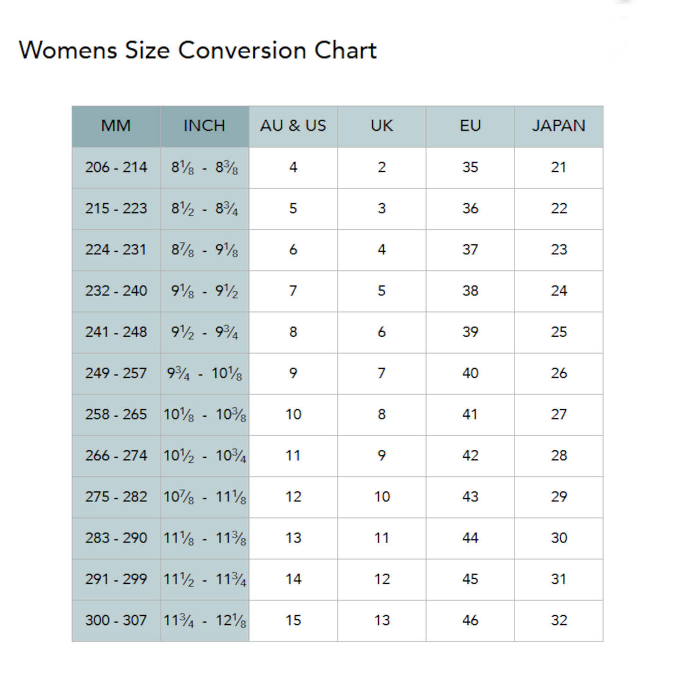The height and width of the screenshot is (675, 675).
Task: Click the EU size 41 cell
Action: [470, 414]
